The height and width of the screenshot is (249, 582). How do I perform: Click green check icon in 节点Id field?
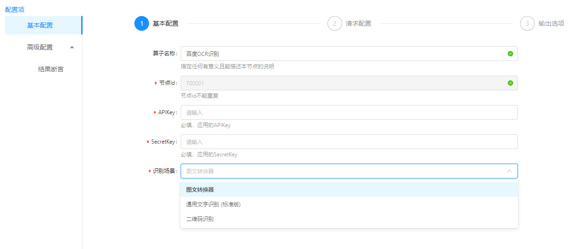tap(510, 83)
